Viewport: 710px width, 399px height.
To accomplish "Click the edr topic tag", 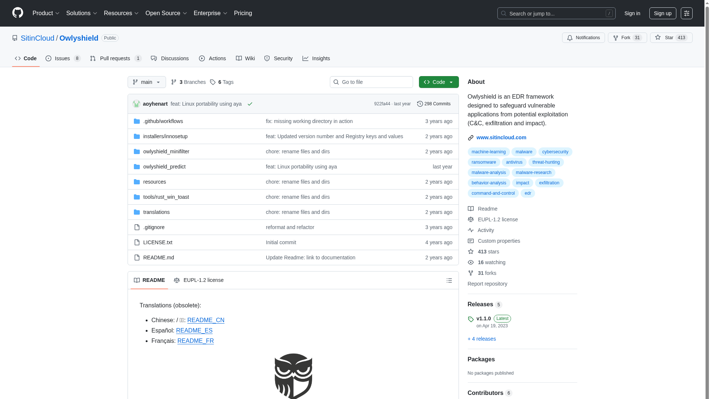I will pyautogui.click(x=527, y=193).
